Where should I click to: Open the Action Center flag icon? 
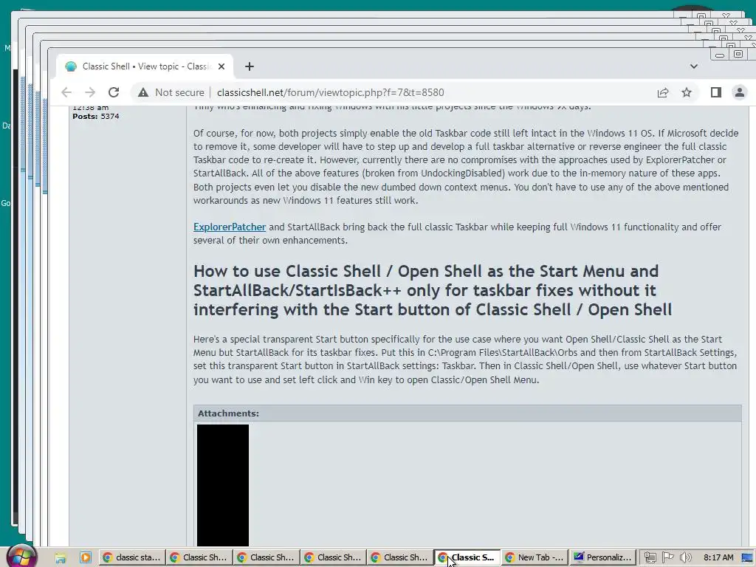(667, 558)
